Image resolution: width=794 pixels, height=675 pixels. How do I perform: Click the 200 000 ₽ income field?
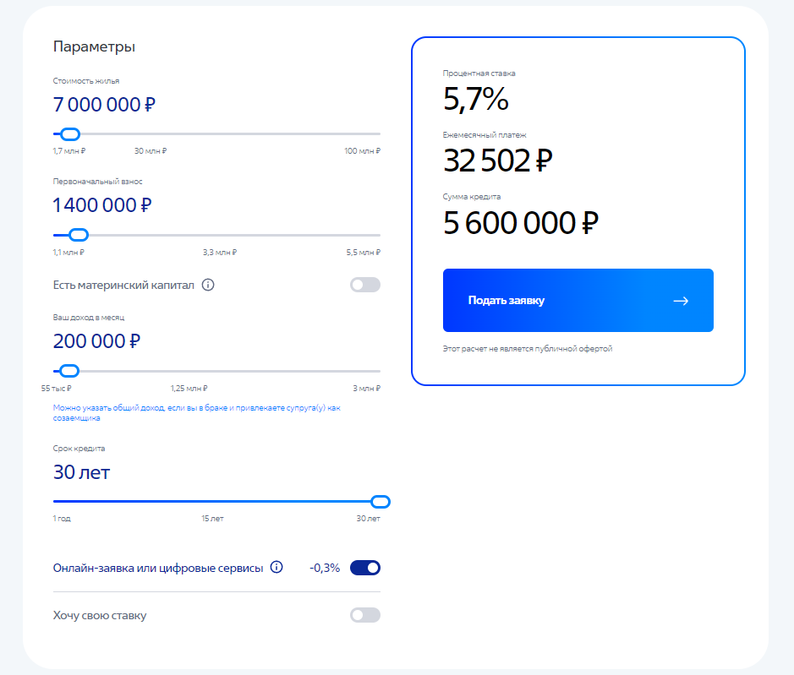click(96, 341)
